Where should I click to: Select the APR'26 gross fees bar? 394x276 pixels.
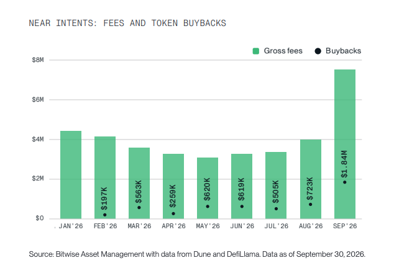173,186
